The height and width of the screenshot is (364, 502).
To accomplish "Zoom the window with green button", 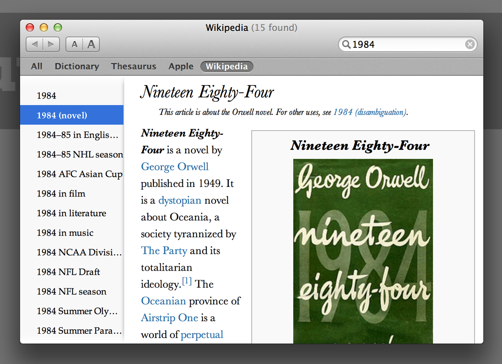I will coord(58,28).
